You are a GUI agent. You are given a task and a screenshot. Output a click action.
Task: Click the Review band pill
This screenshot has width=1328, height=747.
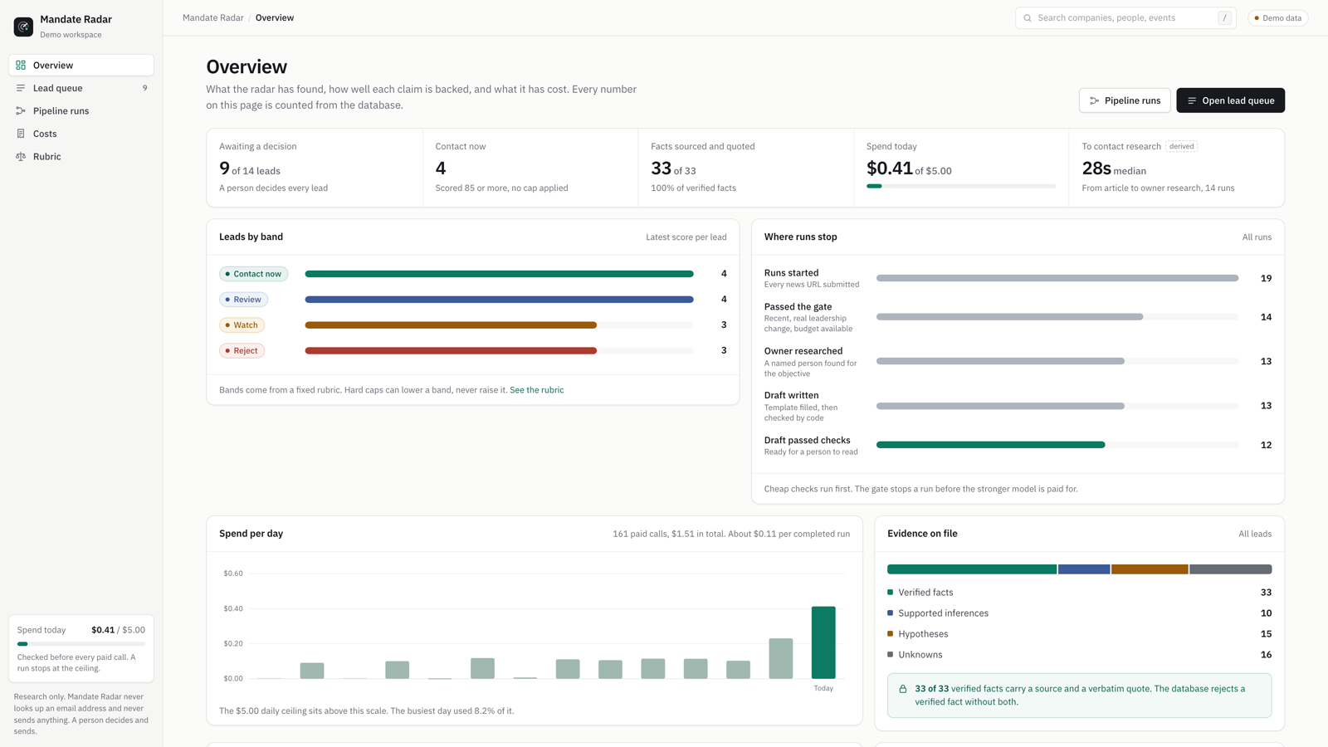point(243,300)
